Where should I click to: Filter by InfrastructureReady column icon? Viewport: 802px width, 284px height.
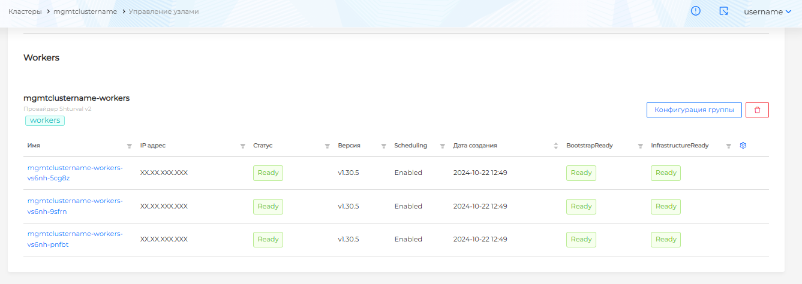coord(729,146)
